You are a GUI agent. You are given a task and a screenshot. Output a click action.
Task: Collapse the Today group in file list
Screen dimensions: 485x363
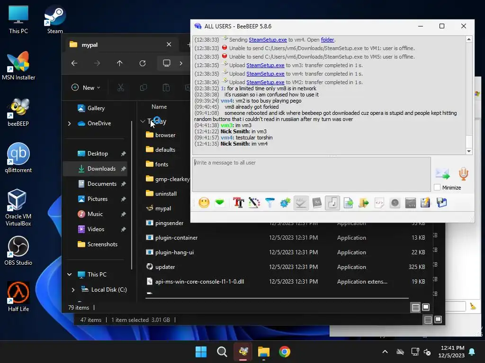tap(143, 121)
